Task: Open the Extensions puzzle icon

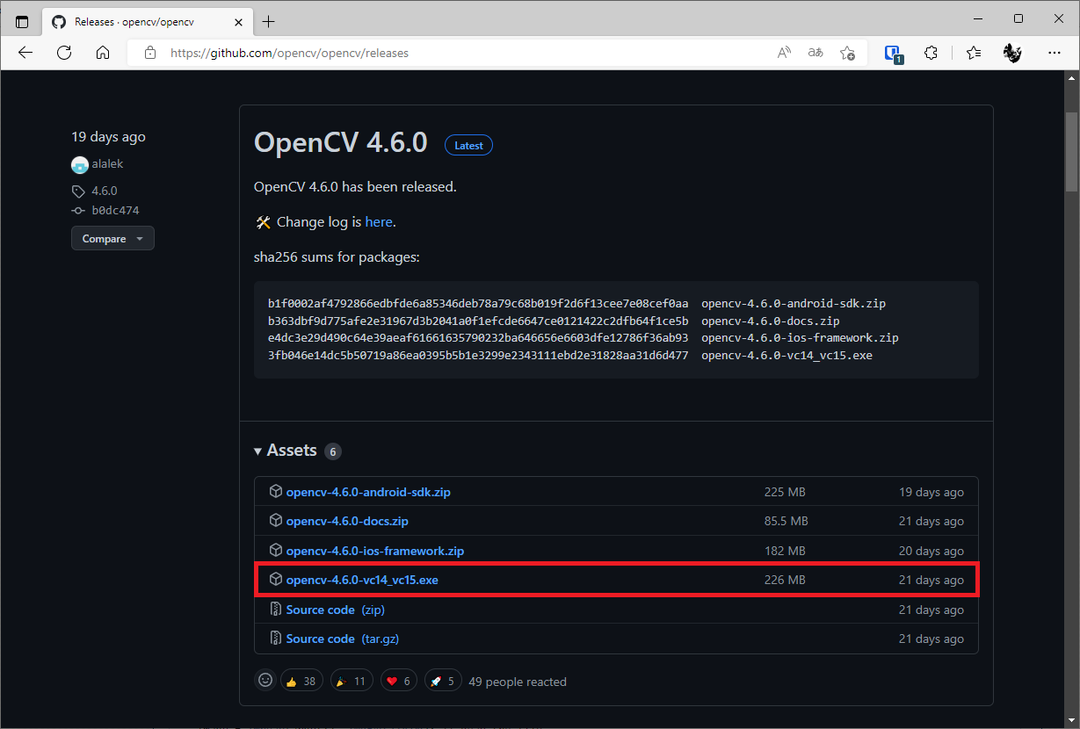Action: (931, 53)
